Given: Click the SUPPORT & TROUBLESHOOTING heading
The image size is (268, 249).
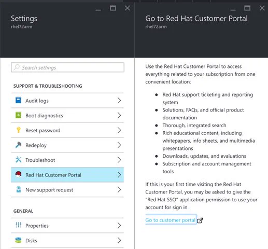Looking at the screenshot, I should coord(48,86).
